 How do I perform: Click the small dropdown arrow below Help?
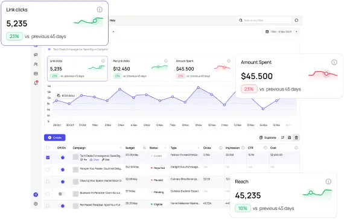pos(113,31)
